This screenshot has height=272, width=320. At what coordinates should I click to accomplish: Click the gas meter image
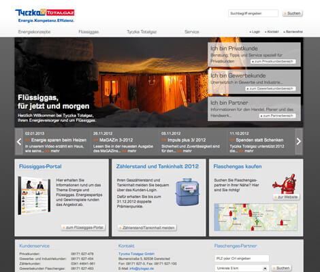(x=187, y=192)
